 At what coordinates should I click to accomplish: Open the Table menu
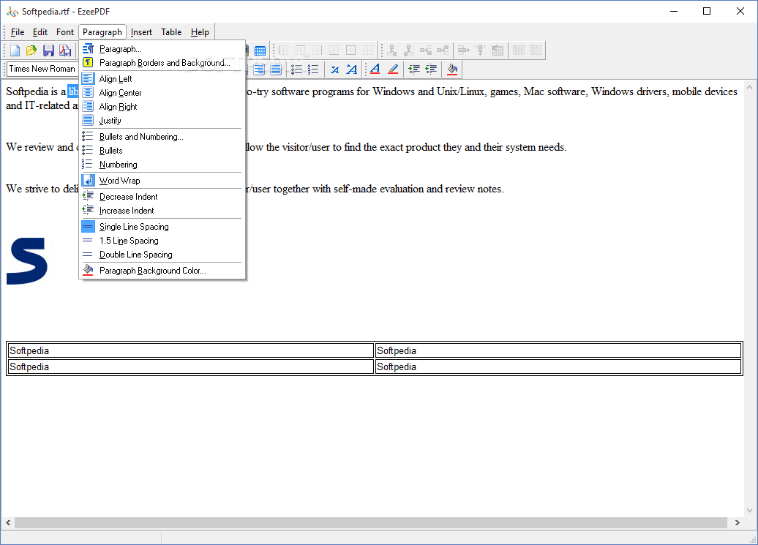tap(171, 32)
